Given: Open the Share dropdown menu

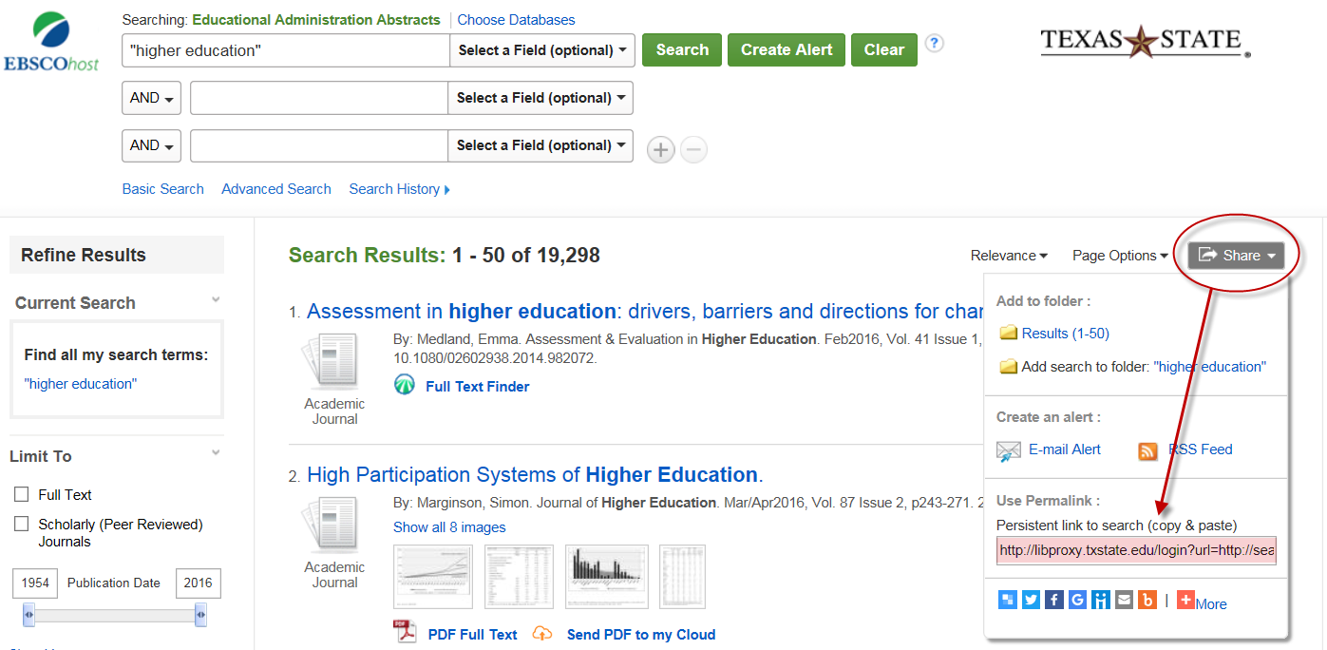Looking at the screenshot, I should coord(1238,255).
